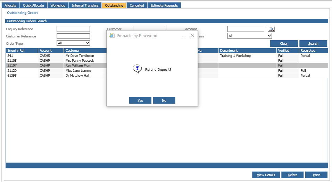
Task: Click customer Rev William Plum
Action: coord(78,65)
